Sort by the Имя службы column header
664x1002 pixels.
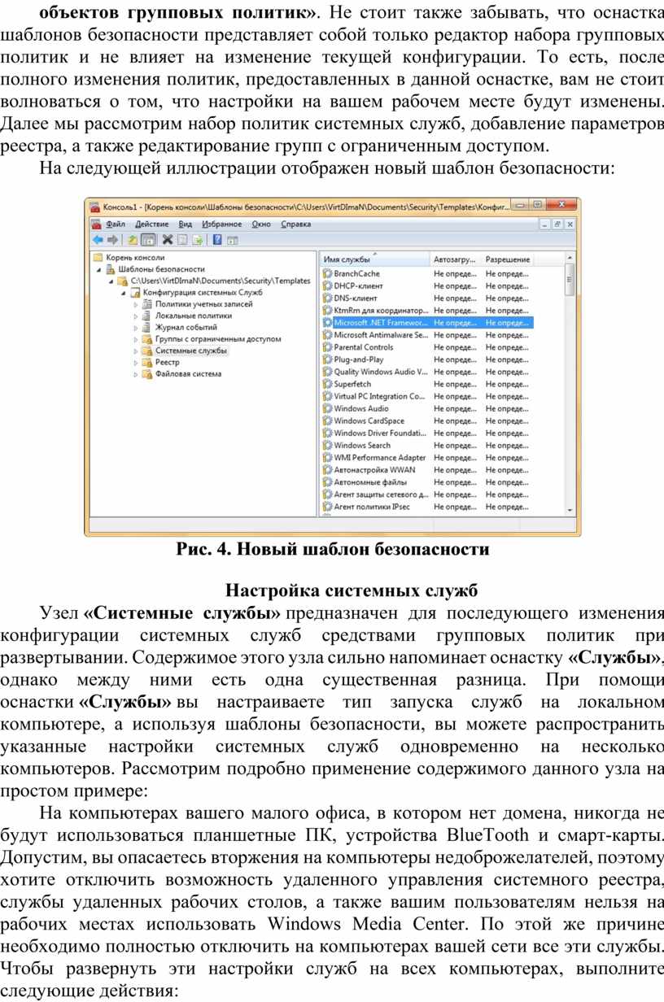click(x=374, y=259)
